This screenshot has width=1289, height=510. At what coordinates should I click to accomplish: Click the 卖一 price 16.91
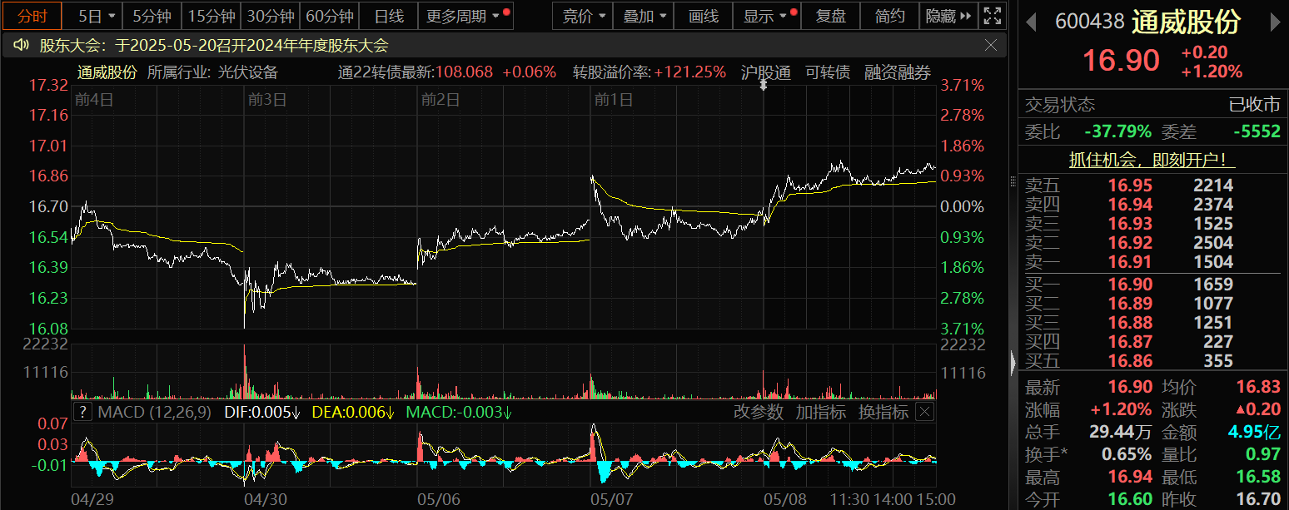1130,262
